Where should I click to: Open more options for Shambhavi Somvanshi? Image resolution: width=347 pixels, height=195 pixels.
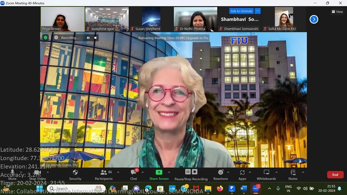258,11
